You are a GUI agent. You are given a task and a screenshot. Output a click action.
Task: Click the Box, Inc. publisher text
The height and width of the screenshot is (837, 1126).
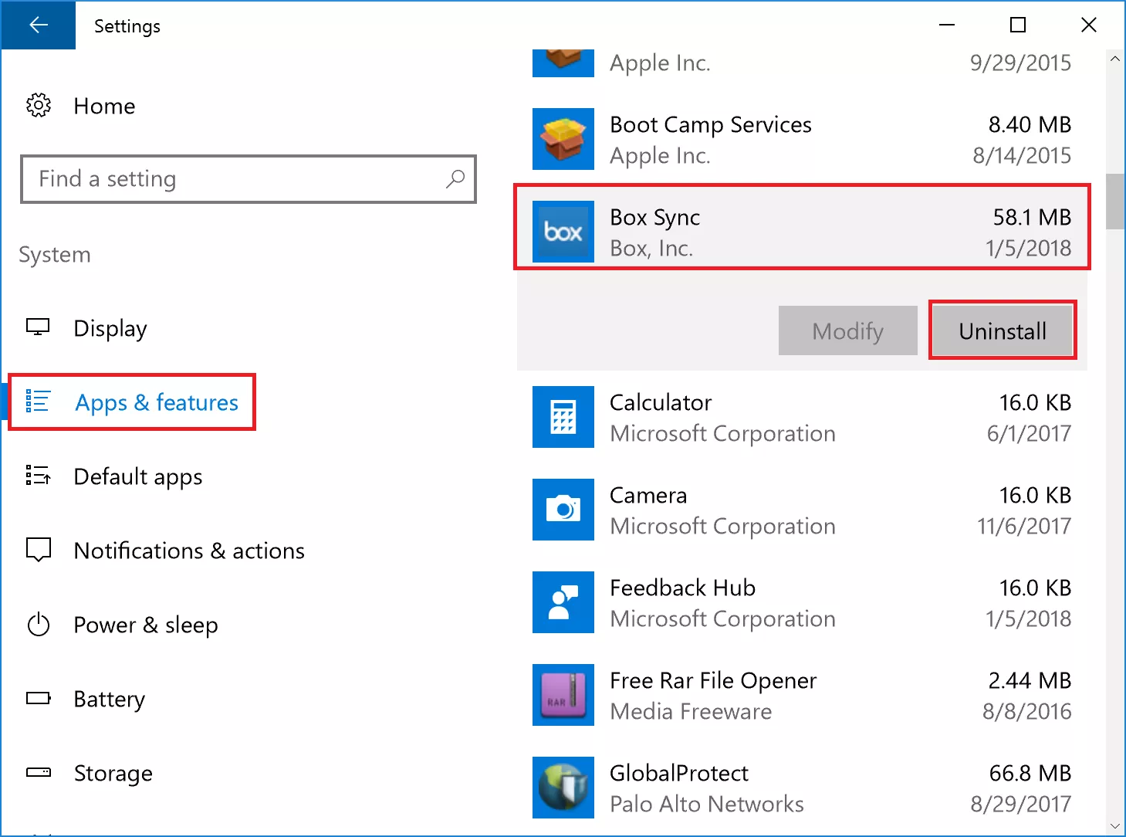pyautogui.click(x=651, y=248)
